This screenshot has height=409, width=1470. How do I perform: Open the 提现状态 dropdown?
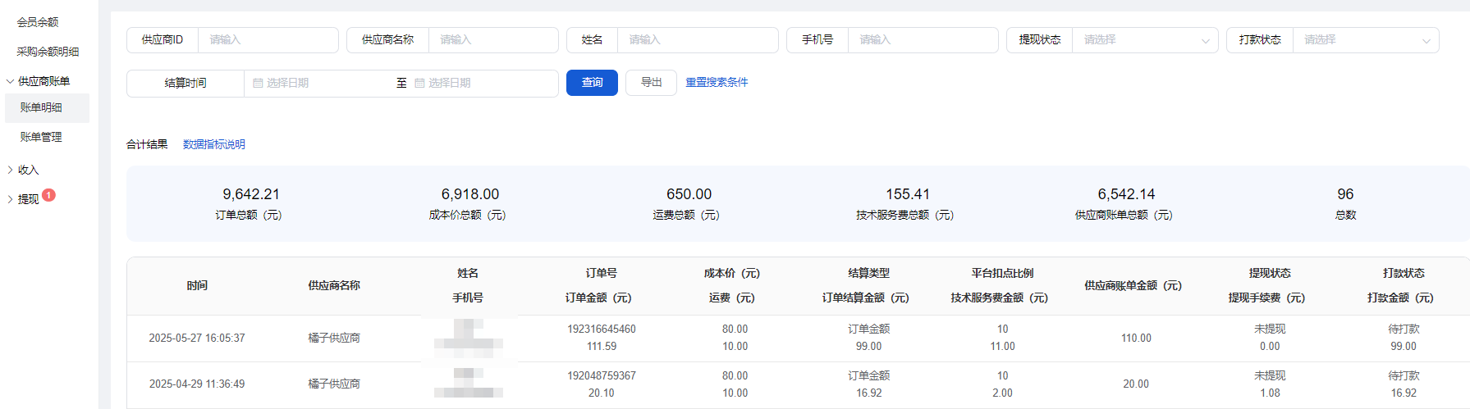[x=1143, y=40]
